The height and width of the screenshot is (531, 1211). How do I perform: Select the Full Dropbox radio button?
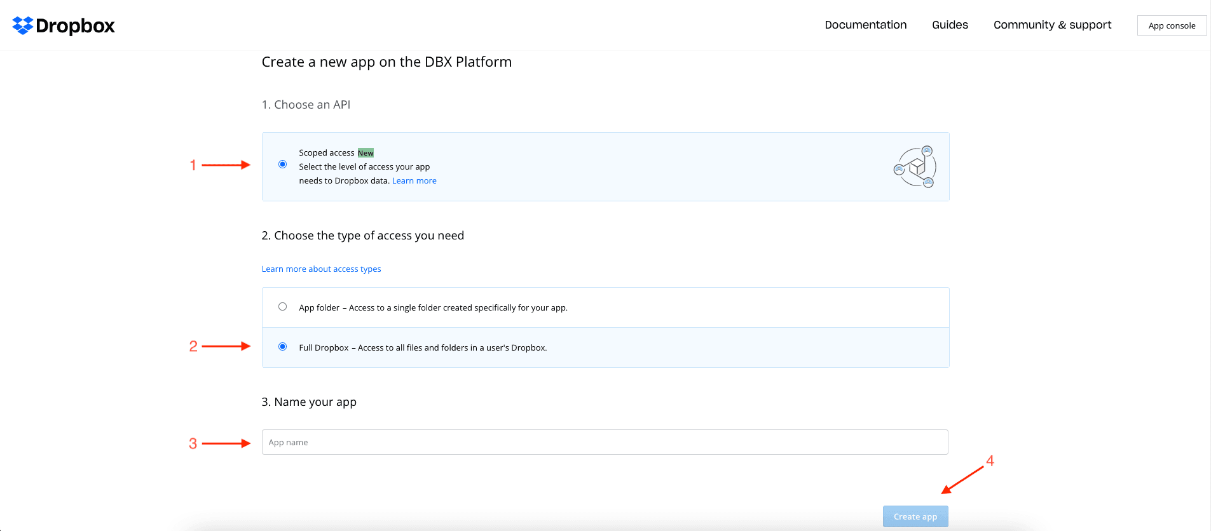coord(282,347)
